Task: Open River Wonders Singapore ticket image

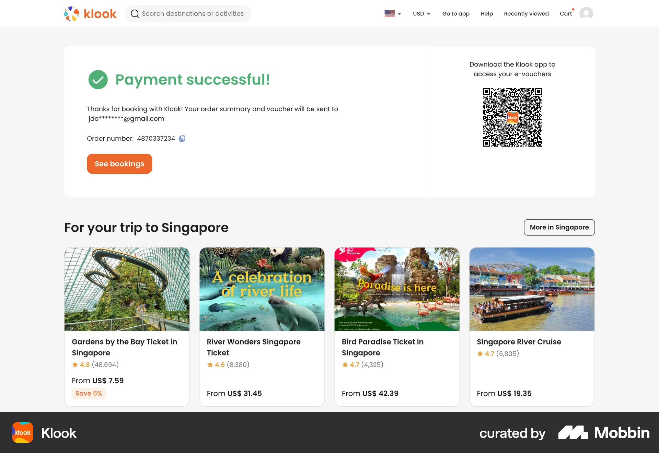Action: (262, 289)
